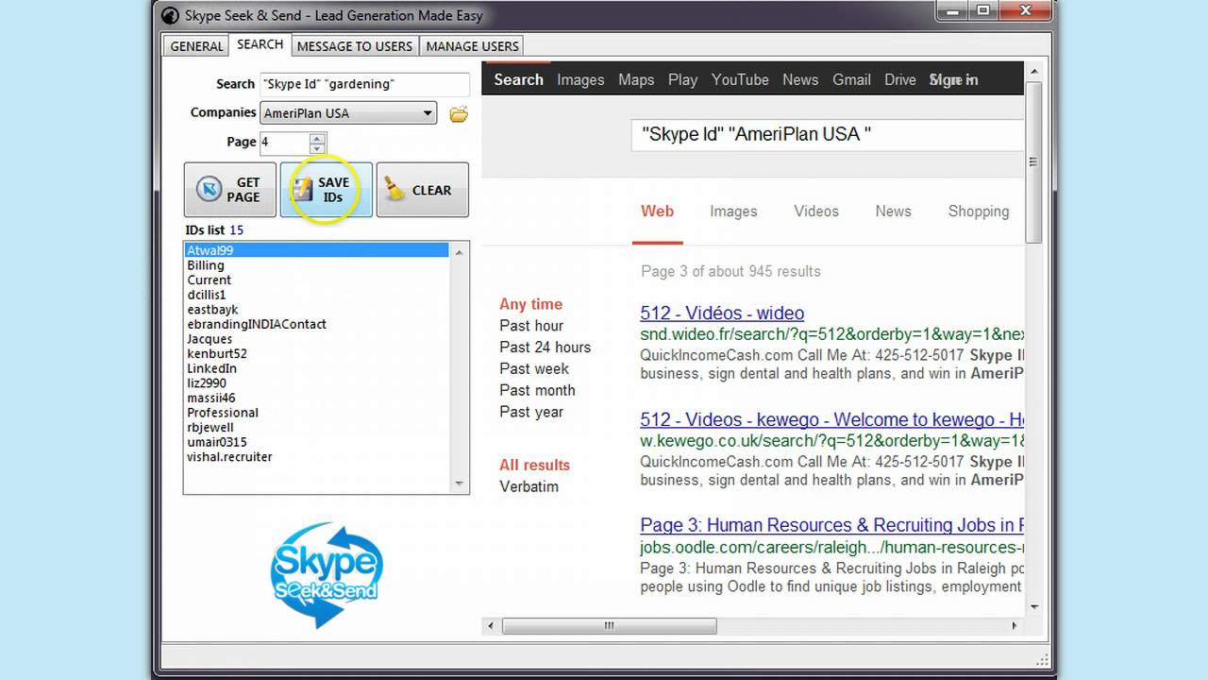Open the 512 - Vidéos - wideo result
Image resolution: width=1208 pixels, height=680 pixels.
722,313
